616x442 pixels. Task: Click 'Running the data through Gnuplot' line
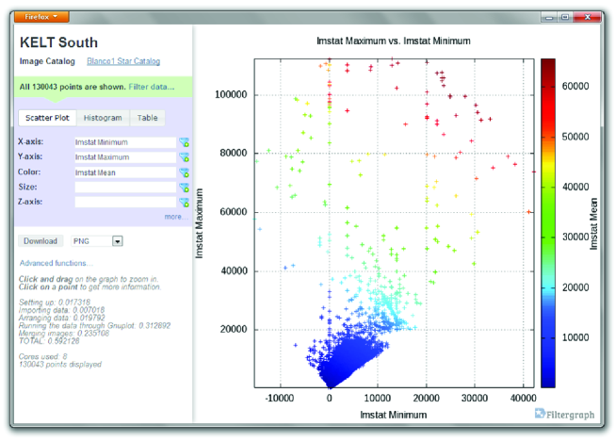pos(95,325)
